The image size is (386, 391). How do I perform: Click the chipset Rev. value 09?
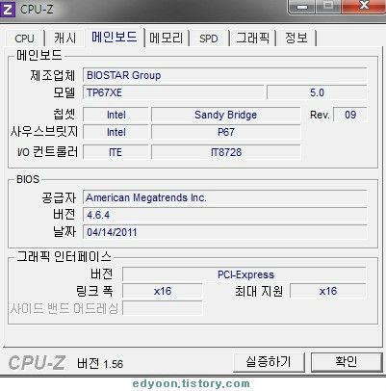[x=350, y=115]
